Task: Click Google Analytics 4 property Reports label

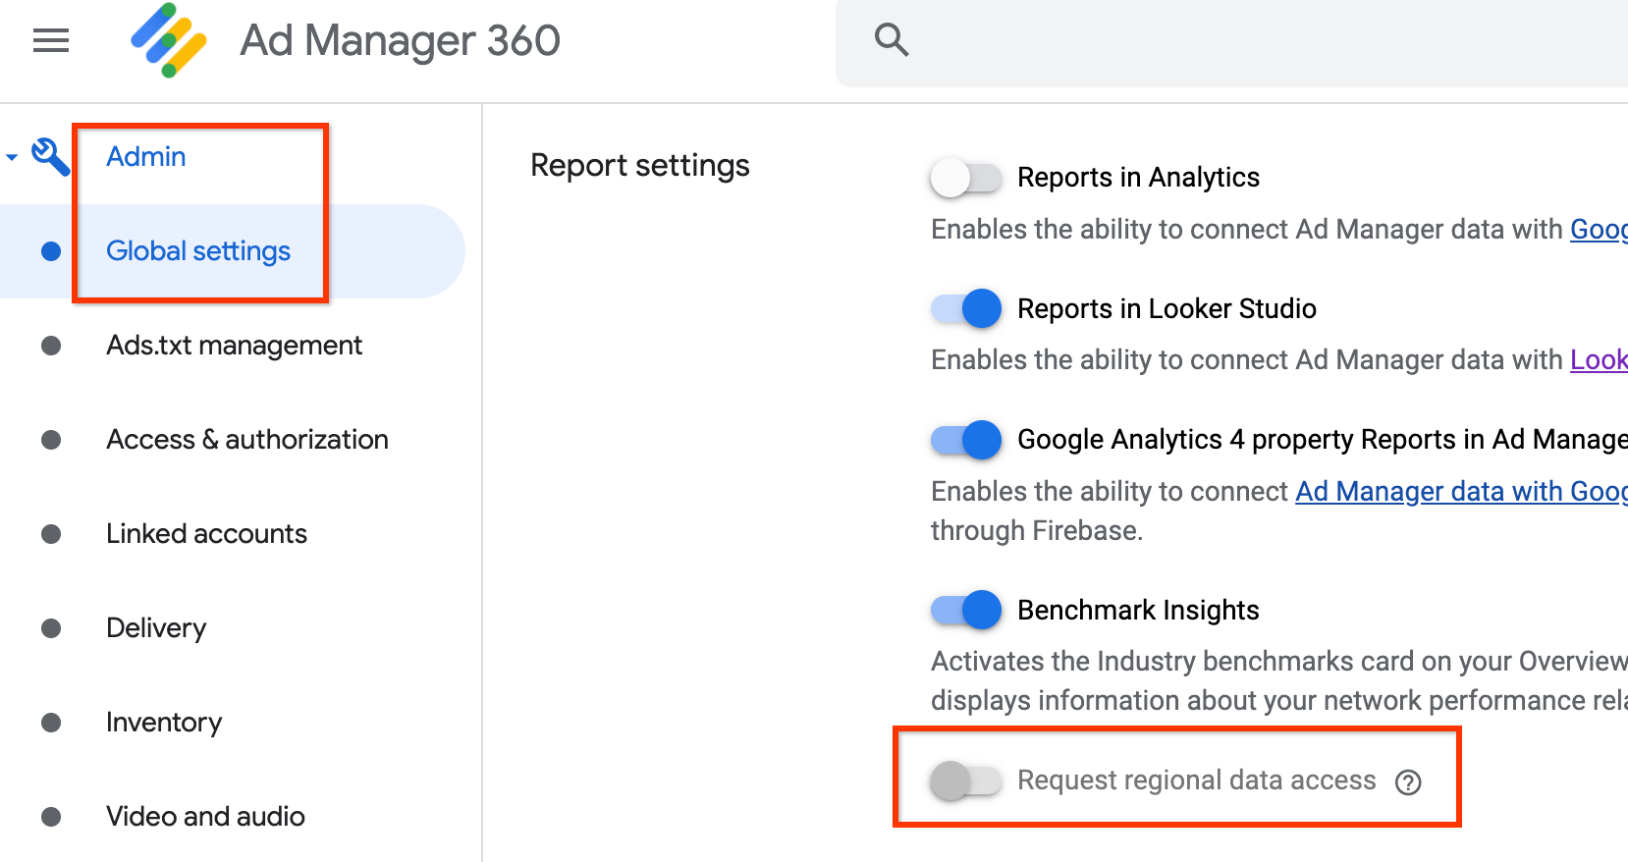Action: pyautogui.click(x=1322, y=440)
